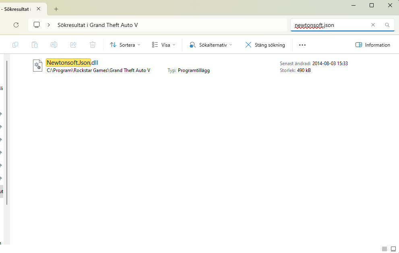Click the Share icon in the toolbar
Viewport: 399px width, 253px height.
click(x=73, y=45)
